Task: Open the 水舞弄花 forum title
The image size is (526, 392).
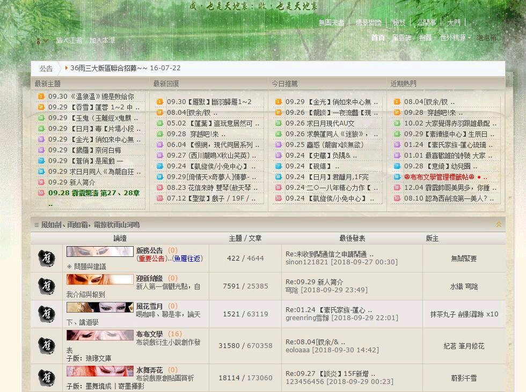Action: 149,370
